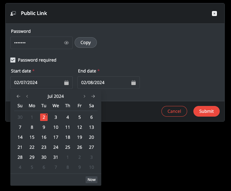Choose July 8 in the calendar
This screenshot has height=191, width=231.
pos(32,127)
